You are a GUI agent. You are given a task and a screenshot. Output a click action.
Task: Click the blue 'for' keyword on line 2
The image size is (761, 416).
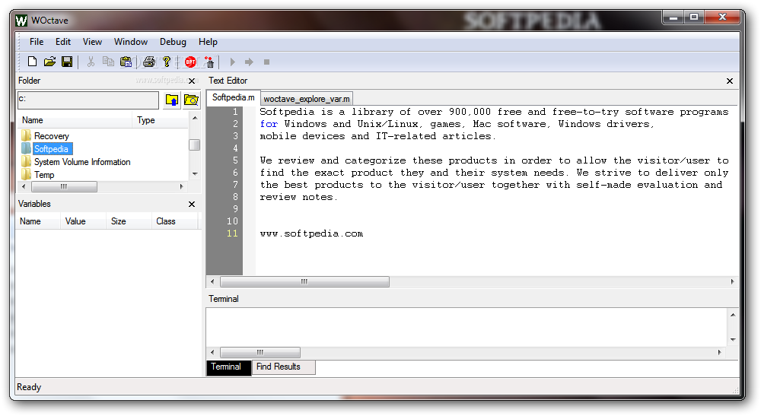pyautogui.click(x=269, y=124)
